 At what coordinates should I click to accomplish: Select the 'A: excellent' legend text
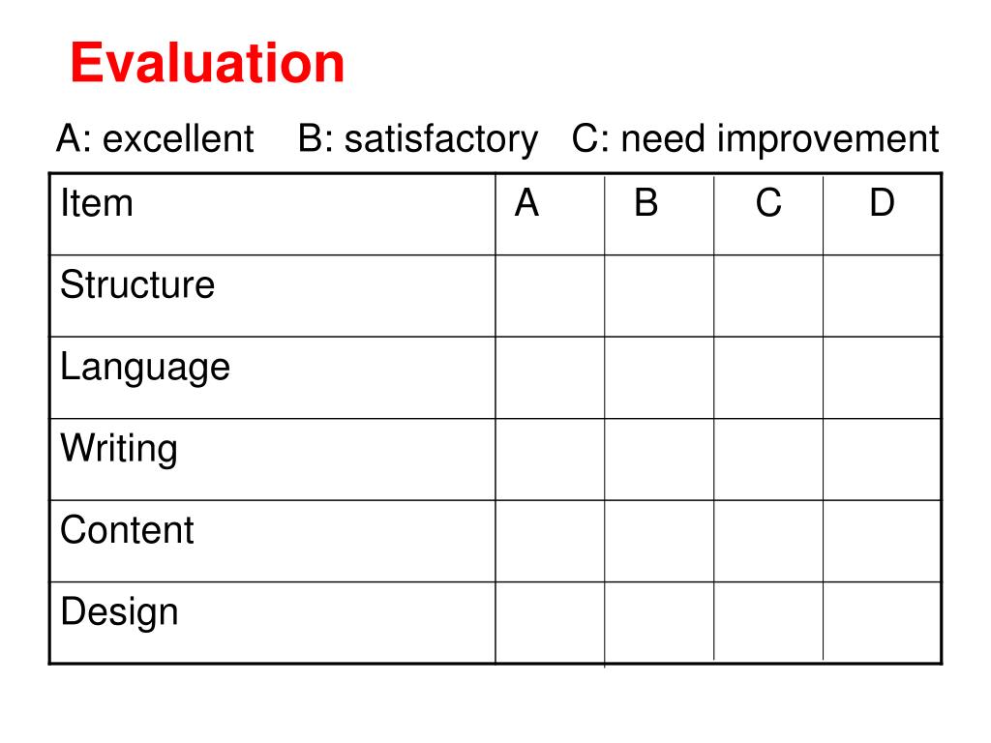click(155, 138)
